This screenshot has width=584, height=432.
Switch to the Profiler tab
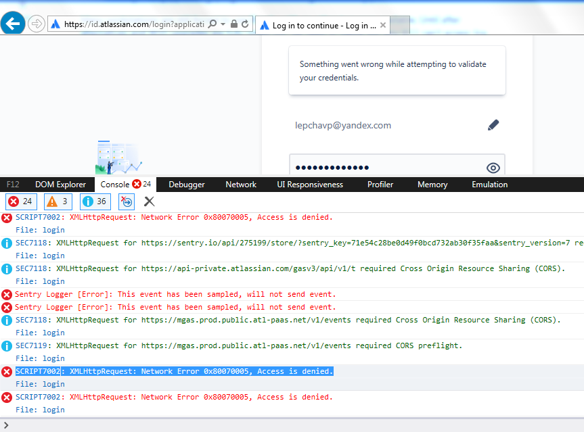380,185
